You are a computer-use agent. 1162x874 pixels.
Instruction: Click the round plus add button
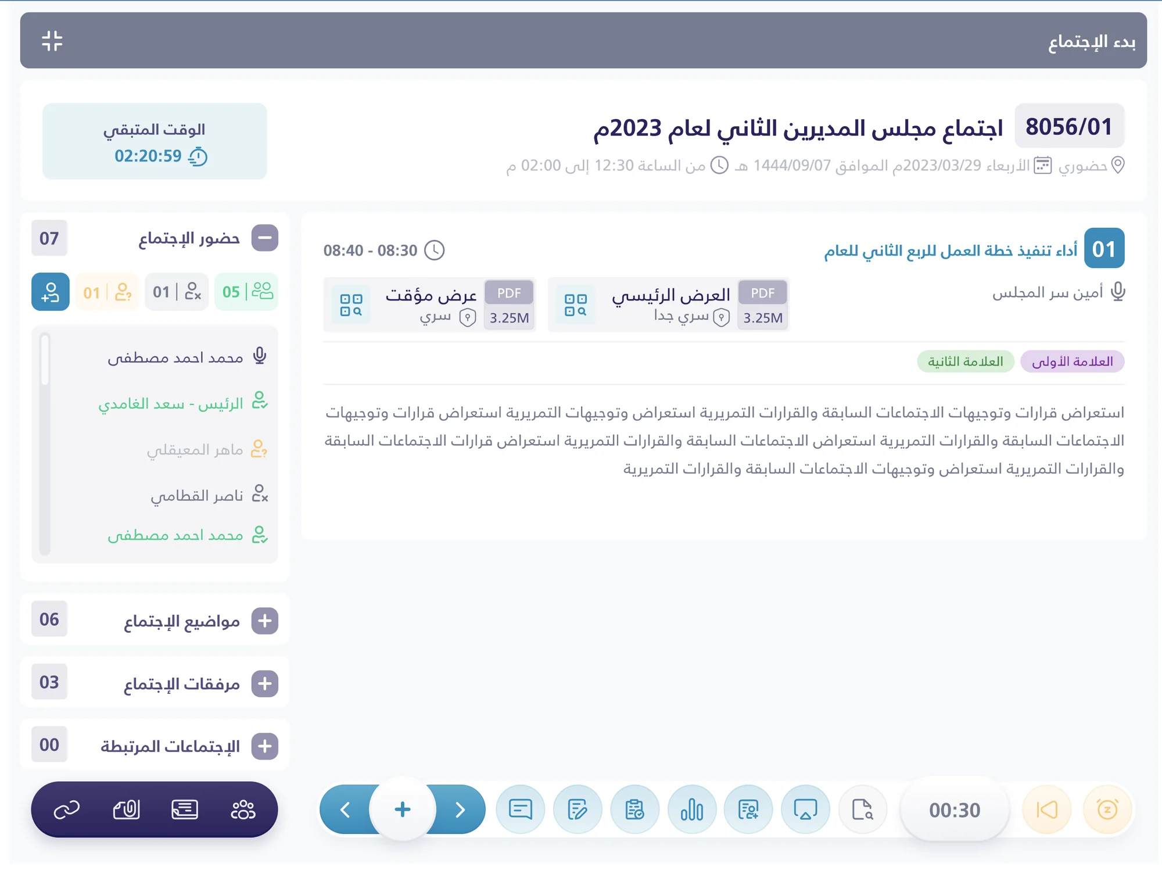(x=403, y=809)
